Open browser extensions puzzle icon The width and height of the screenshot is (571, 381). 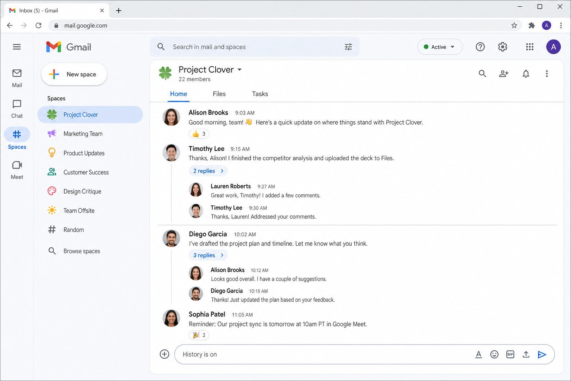click(x=532, y=25)
